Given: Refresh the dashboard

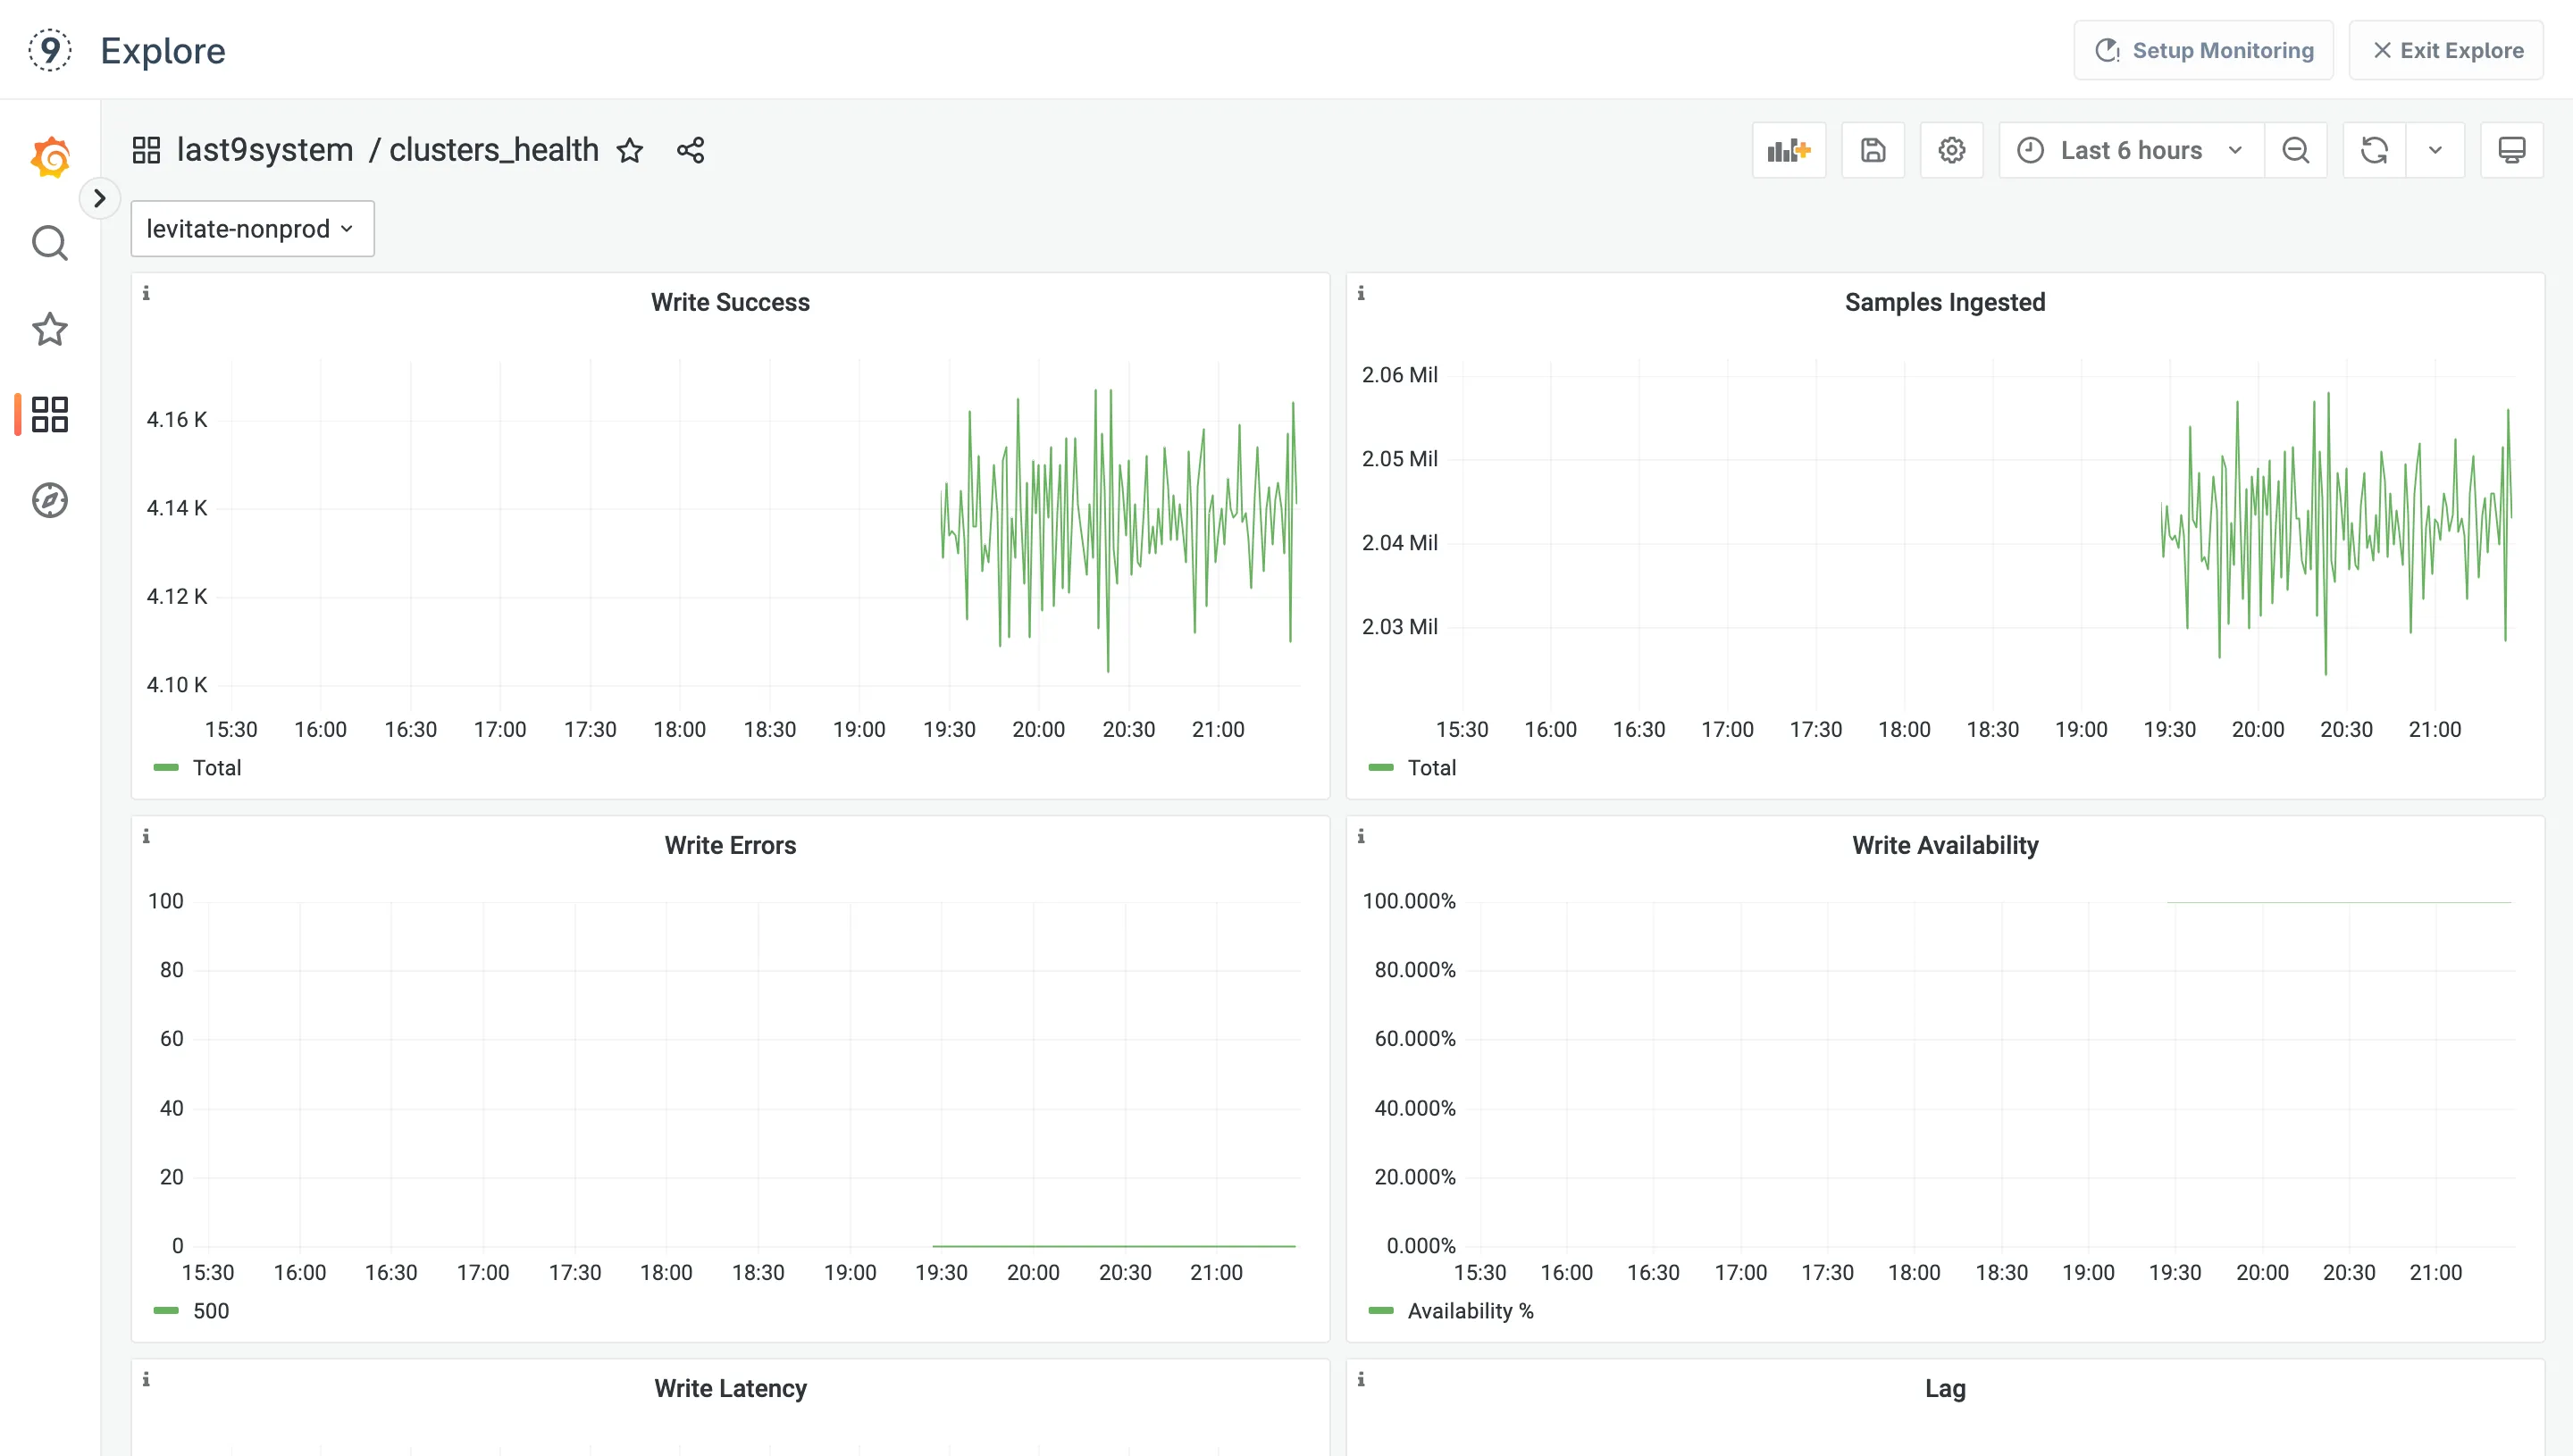Looking at the screenshot, I should [x=2374, y=150].
